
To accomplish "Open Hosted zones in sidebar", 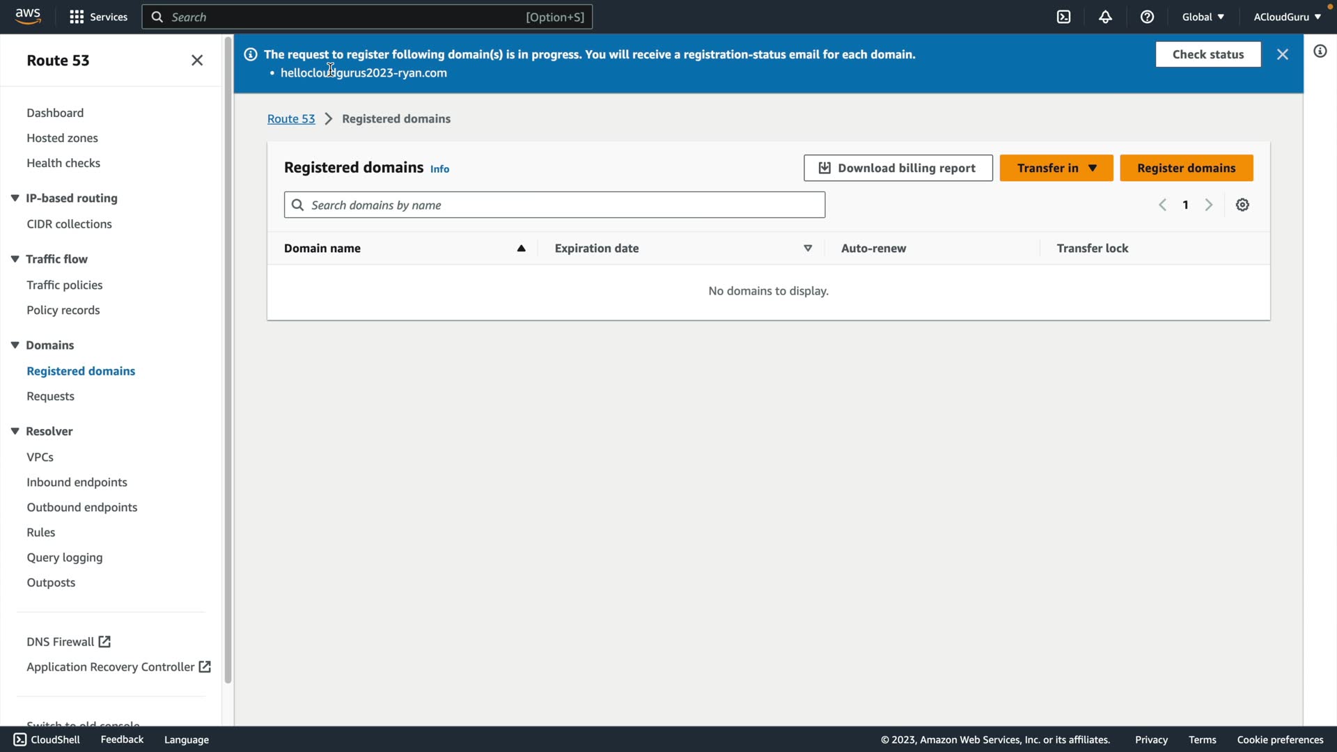I will click(x=62, y=138).
